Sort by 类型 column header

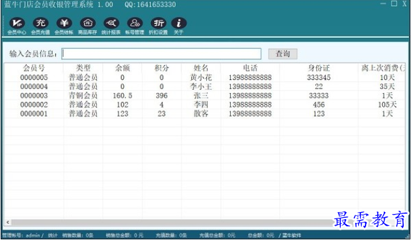[83, 68]
